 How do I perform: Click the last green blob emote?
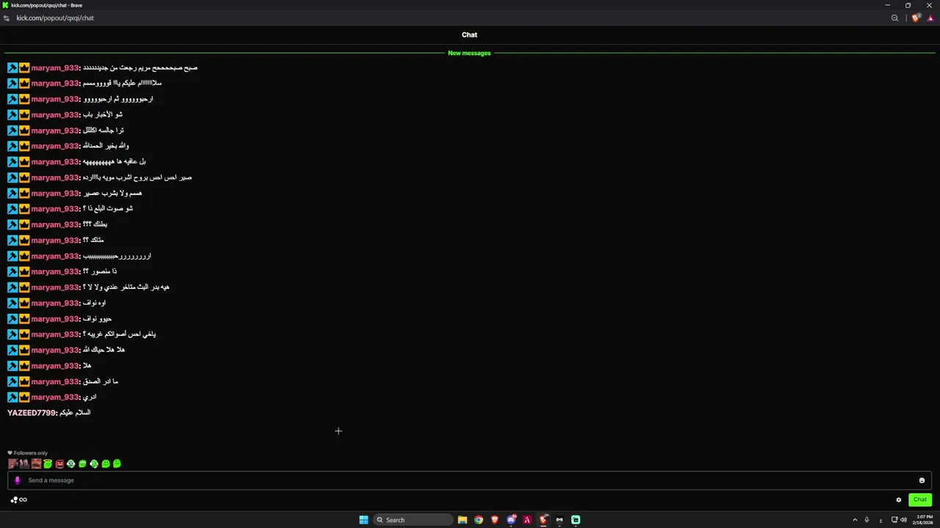pyautogui.click(x=117, y=463)
